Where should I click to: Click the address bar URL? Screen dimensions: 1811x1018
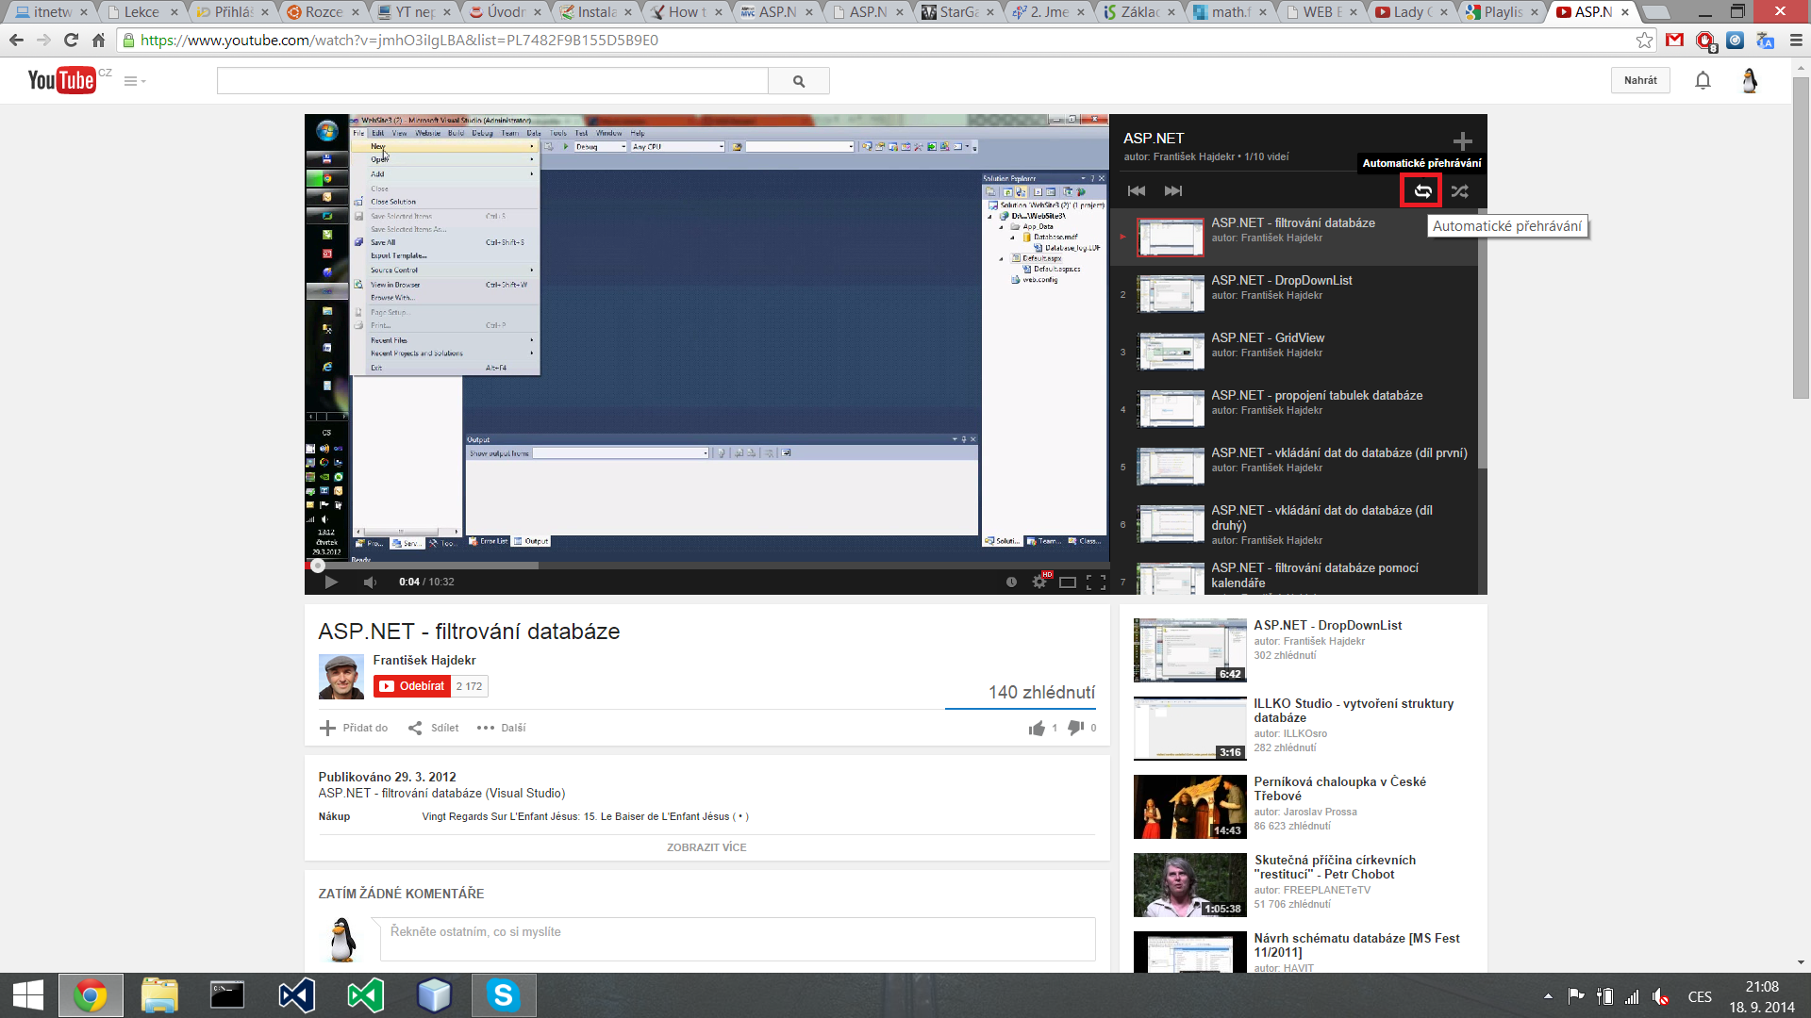399,41
